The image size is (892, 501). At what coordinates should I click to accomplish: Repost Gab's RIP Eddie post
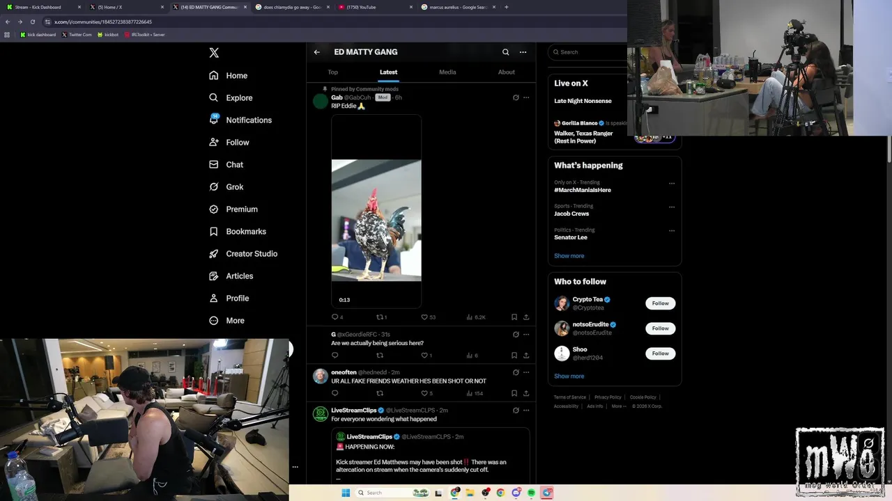(x=381, y=317)
